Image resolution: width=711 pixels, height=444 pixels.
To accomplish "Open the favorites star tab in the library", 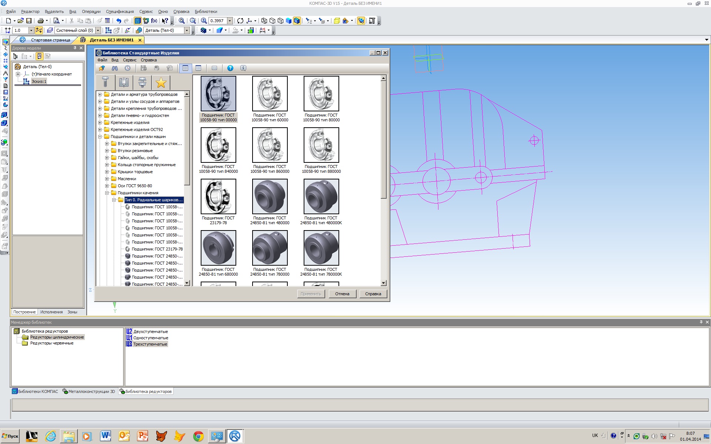I will tap(161, 83).
